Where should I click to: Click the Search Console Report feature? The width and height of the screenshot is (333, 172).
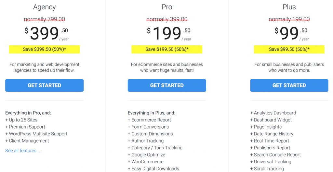(x=275, y=155)
